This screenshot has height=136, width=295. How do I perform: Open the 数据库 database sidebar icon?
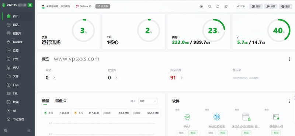click(x=8, y=33)
